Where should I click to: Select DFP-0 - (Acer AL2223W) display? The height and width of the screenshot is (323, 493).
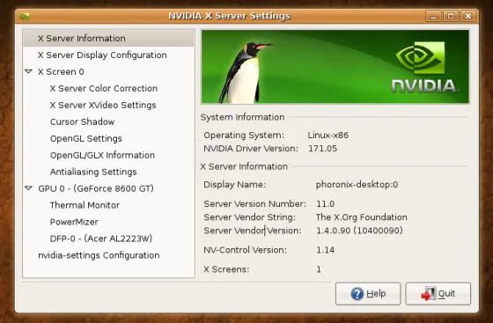[101, 239]
